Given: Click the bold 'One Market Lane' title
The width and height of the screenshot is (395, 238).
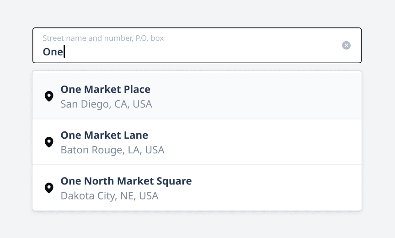Looking at the screenshot, I should point(104,135).
